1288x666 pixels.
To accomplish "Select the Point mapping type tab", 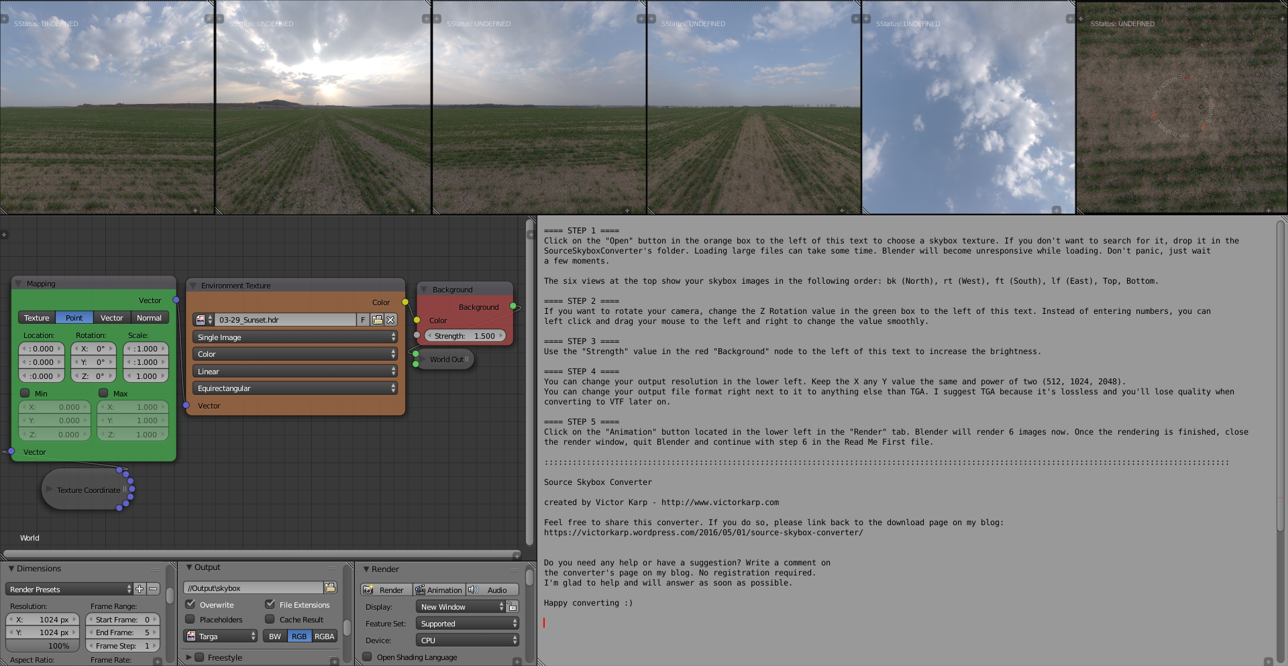I will pos(74,318).
